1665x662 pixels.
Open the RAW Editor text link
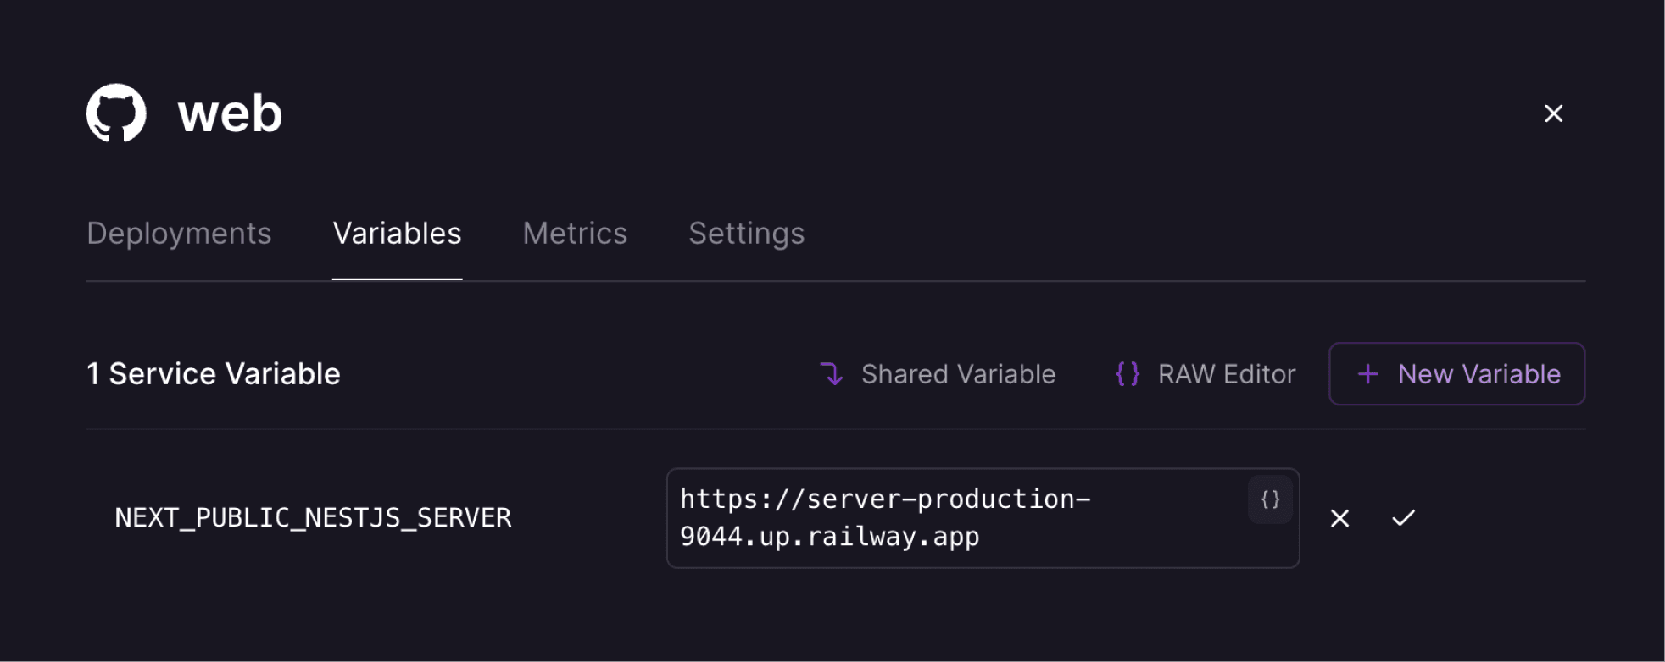click(1227, 374)
